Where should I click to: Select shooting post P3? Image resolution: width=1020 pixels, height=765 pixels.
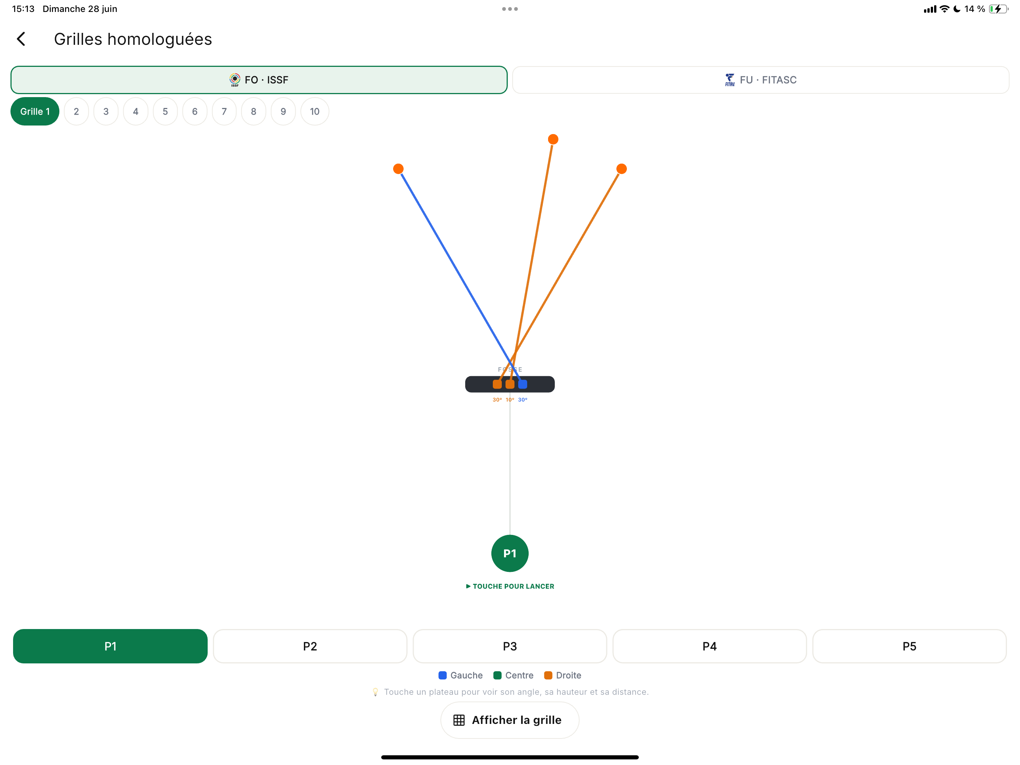tap(510, 647)
